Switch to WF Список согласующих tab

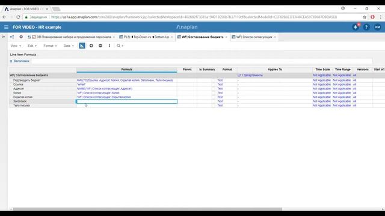[x=254, y=37]
